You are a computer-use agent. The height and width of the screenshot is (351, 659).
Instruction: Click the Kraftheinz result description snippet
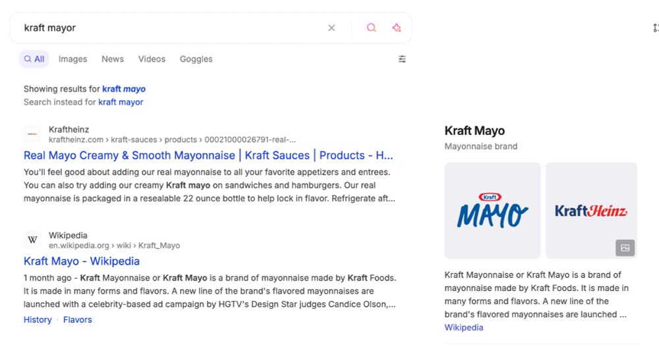click(x=210, y=185)
